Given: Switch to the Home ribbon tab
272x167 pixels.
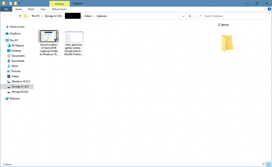Looking at the screenshot, I should [x=18, y=9].
